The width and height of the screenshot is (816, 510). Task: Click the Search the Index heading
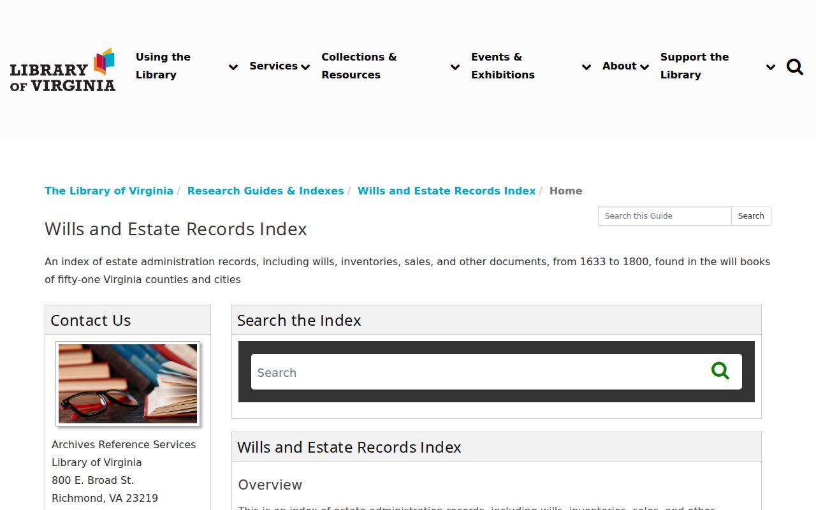pyautogui.click(x=299, y=320)
